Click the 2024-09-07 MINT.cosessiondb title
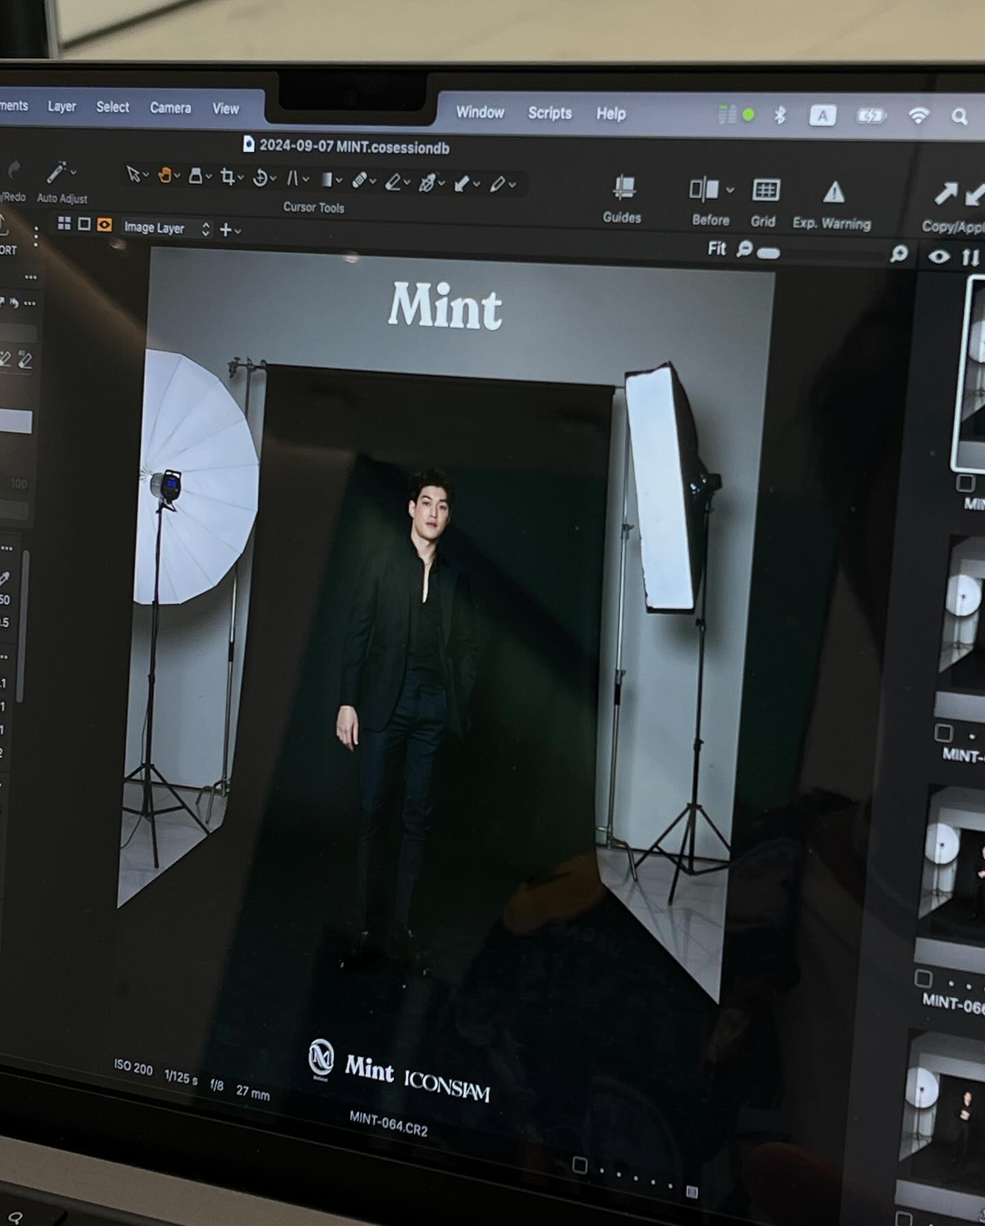Image resolution: width=985 pixels, height=1226 pixels. tap(354, 146)
